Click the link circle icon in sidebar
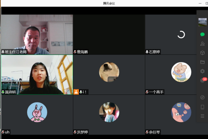The height and width of the screenshot is (139, 208). click(202, 98)
